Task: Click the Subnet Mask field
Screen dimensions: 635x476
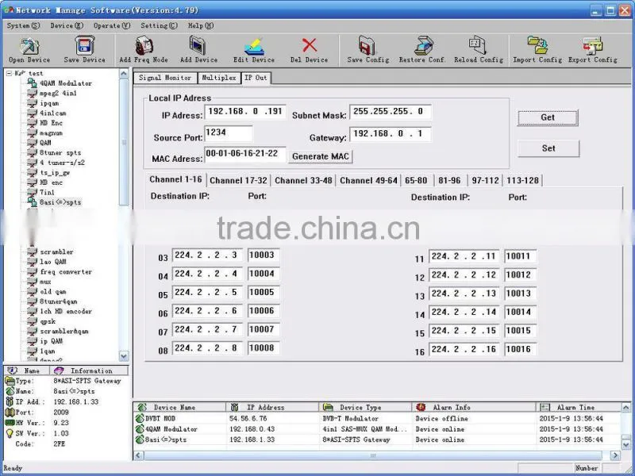Action: click(x=391, y=112)
